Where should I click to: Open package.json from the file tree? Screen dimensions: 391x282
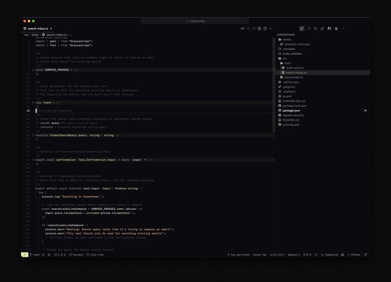(x=291, y=110)
